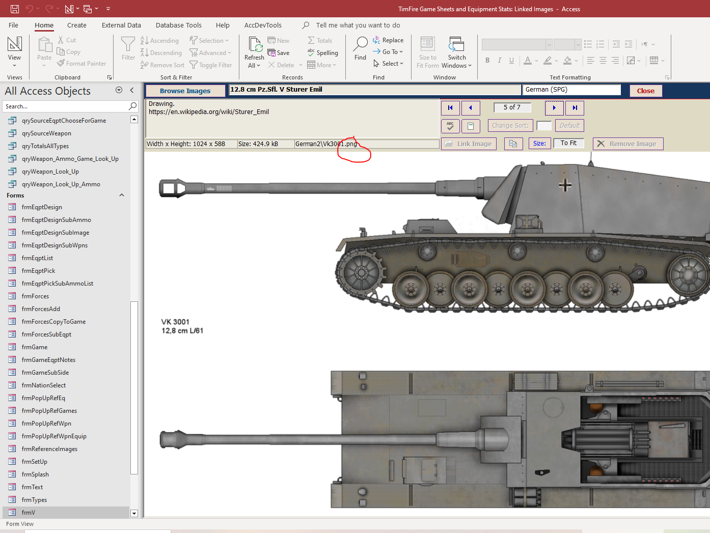Switch to External Data tab

[x=121, y=25]
